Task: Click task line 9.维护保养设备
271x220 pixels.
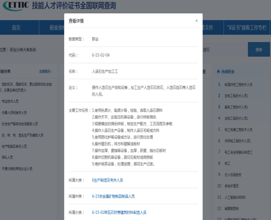Action: click(x=123, y=164)
